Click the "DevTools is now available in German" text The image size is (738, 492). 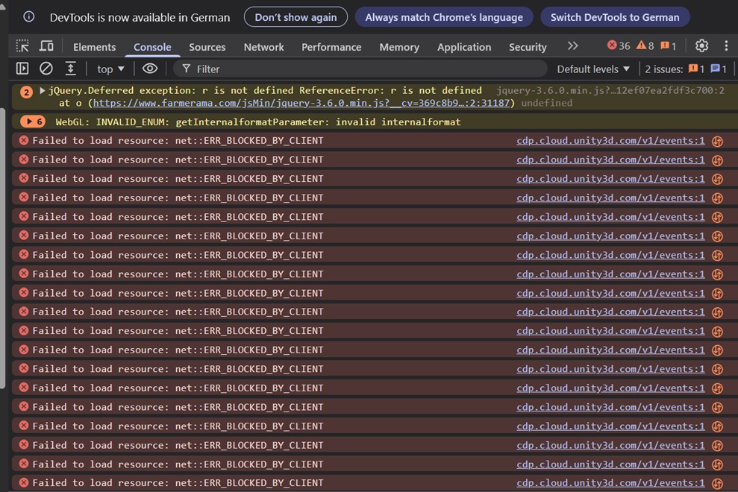click(140, 17)
